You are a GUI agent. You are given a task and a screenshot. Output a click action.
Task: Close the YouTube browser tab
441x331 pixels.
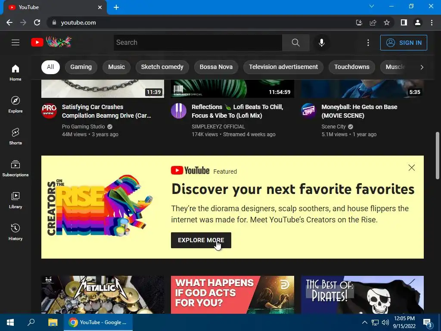click(x=100, y=7)
